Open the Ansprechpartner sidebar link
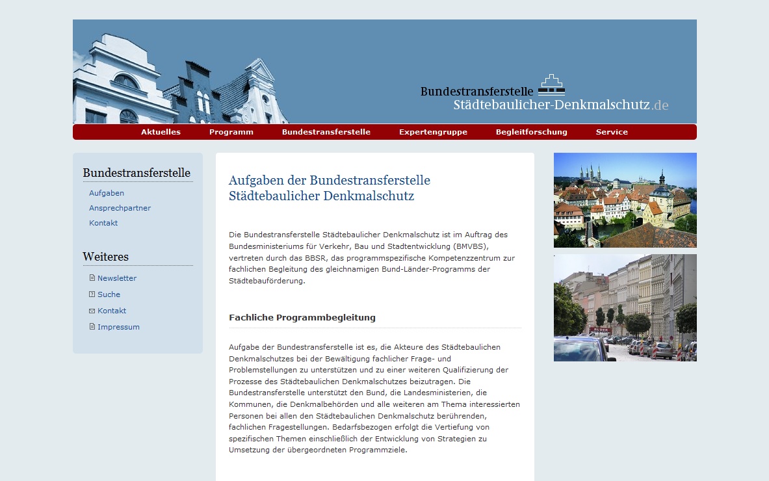 (x=120, y=208)
